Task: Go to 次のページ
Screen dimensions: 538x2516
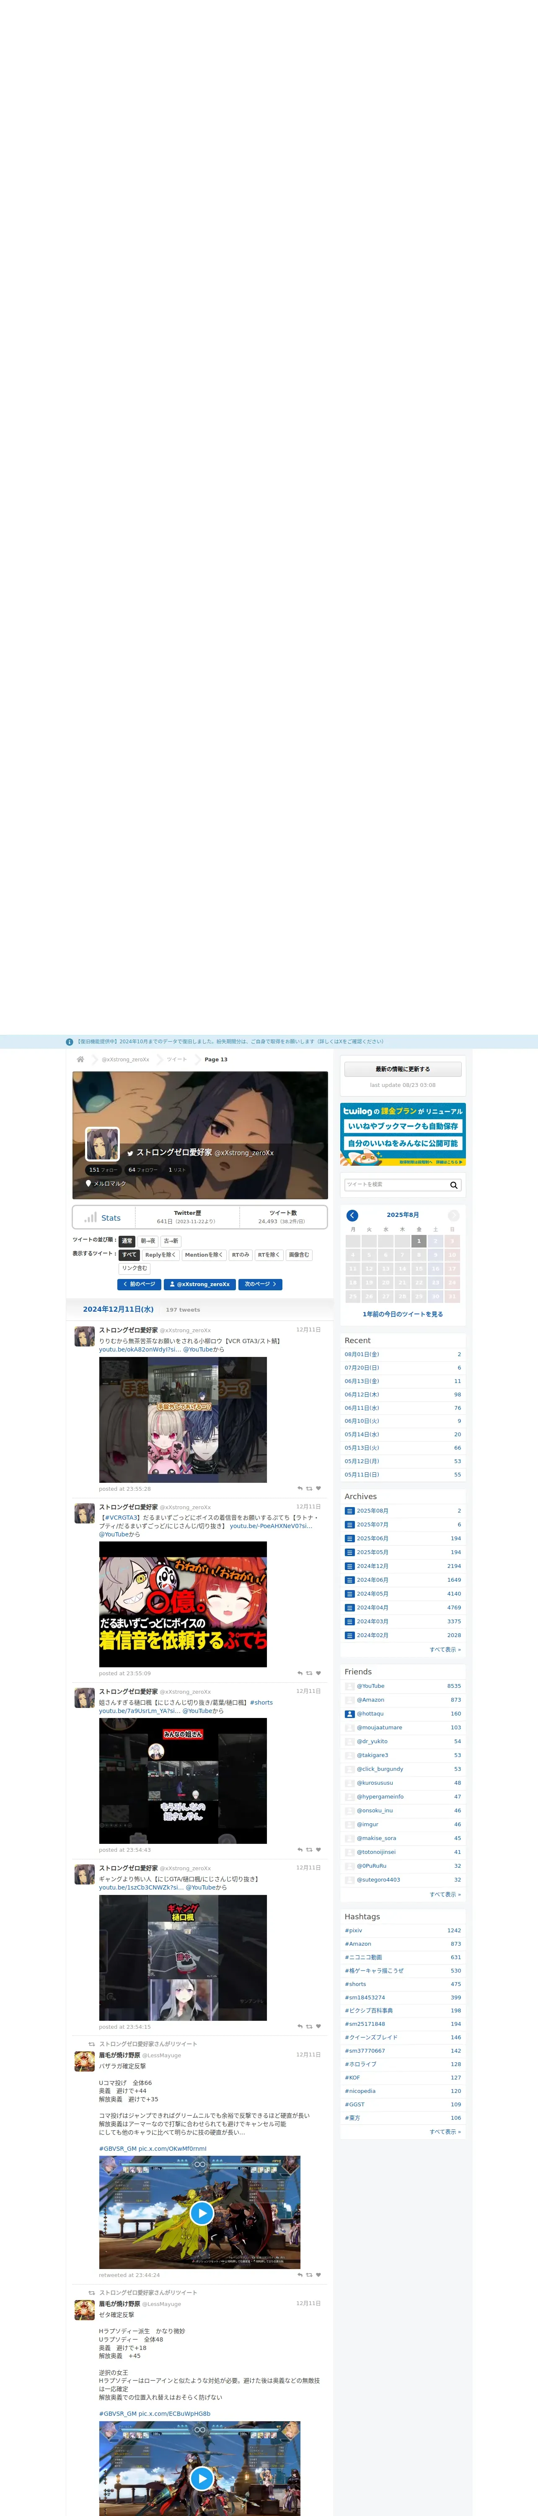Action: pos(260,1284)
